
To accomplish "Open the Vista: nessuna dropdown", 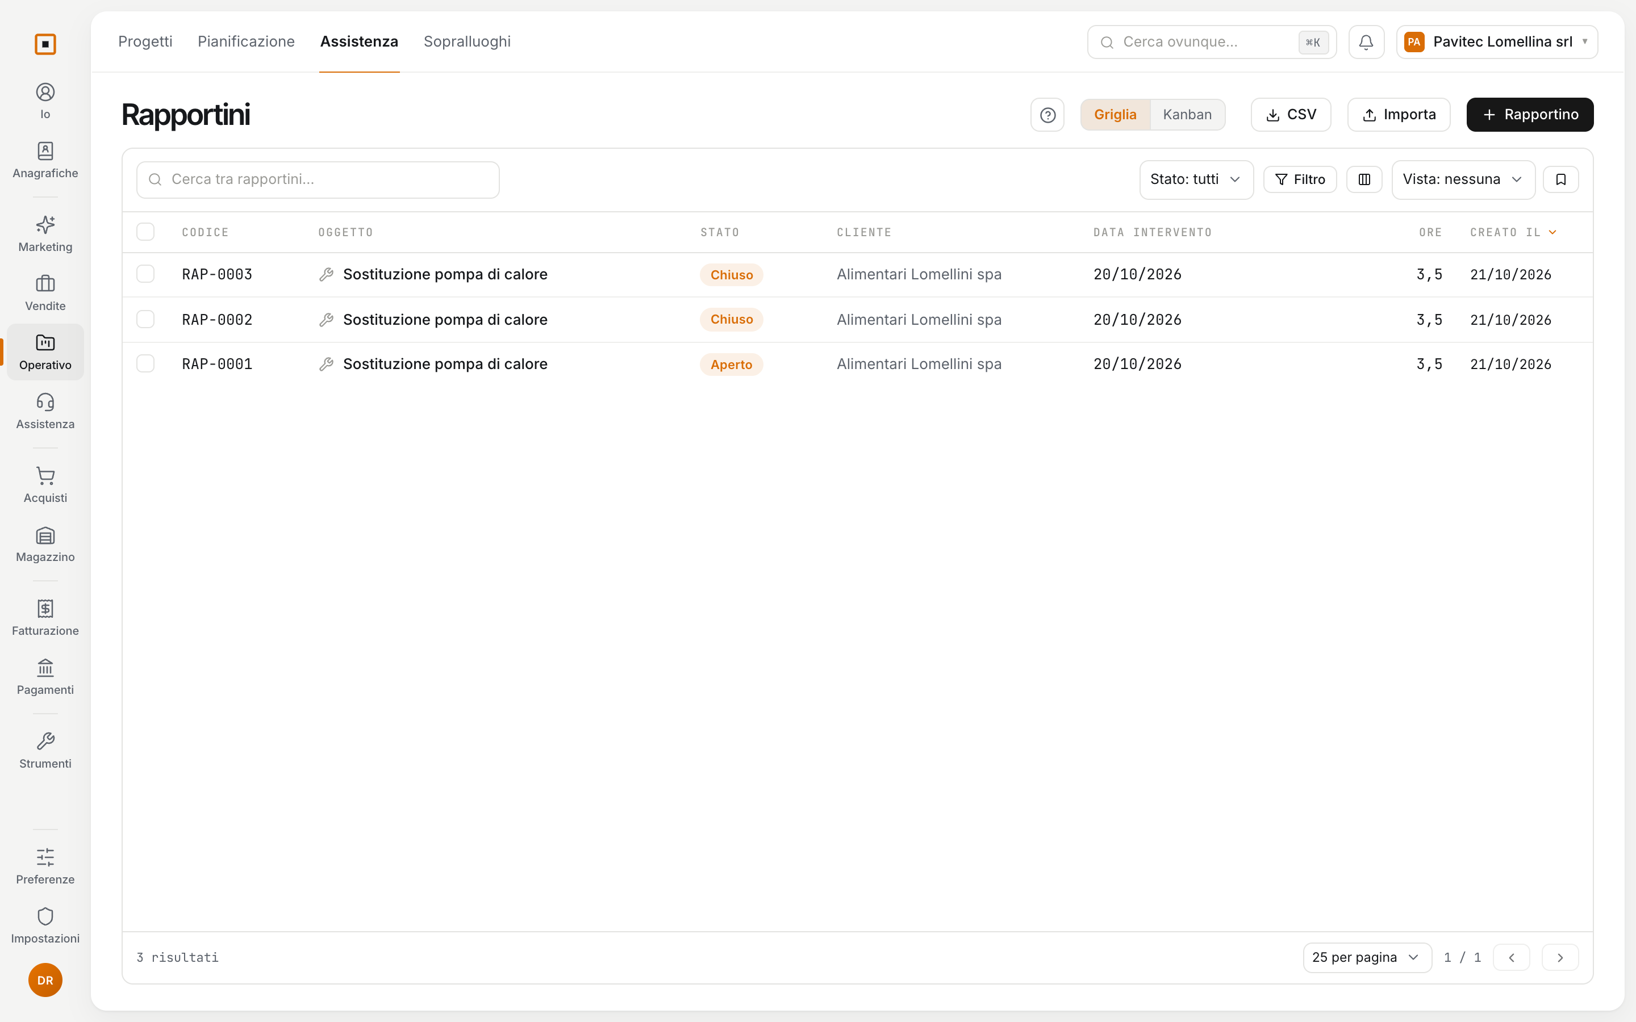I will coord(1463,180).
